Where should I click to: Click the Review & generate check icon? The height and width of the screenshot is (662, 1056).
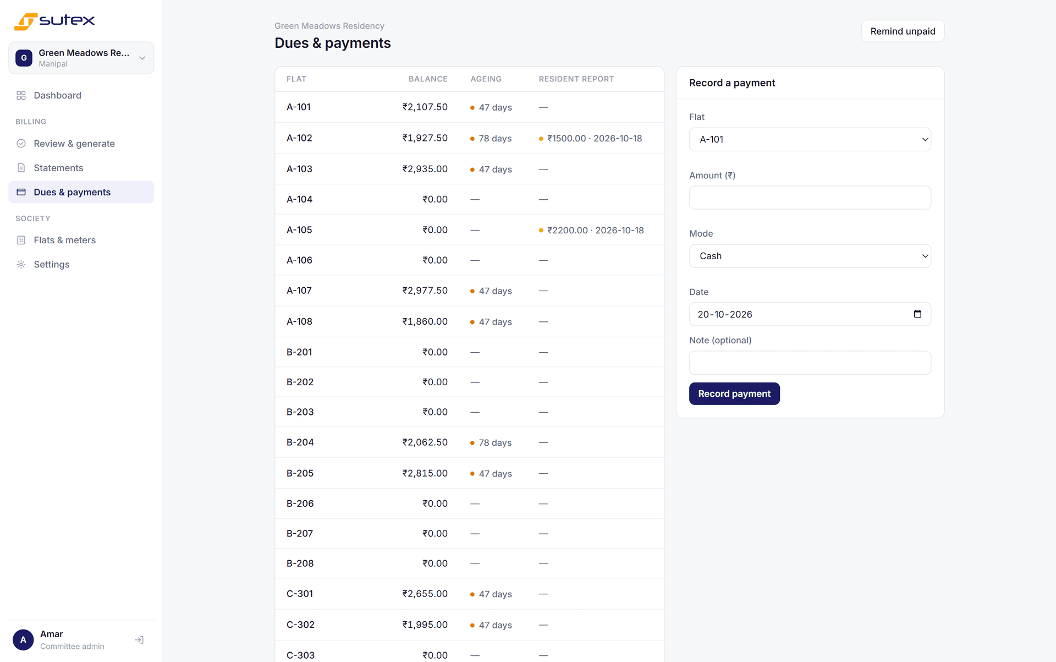pos(21,144)
